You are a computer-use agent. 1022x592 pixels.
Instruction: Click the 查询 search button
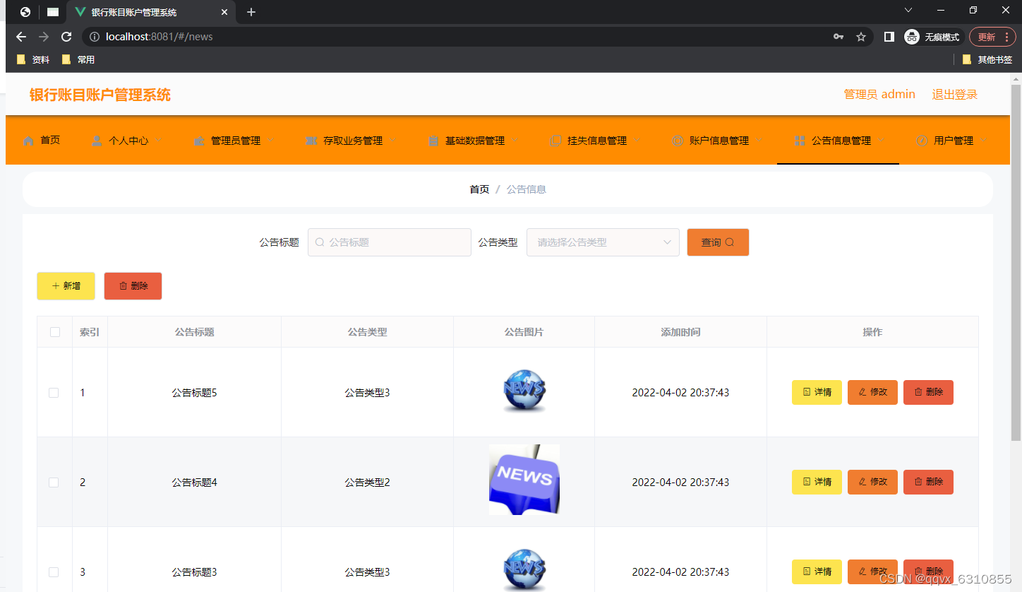718,242
